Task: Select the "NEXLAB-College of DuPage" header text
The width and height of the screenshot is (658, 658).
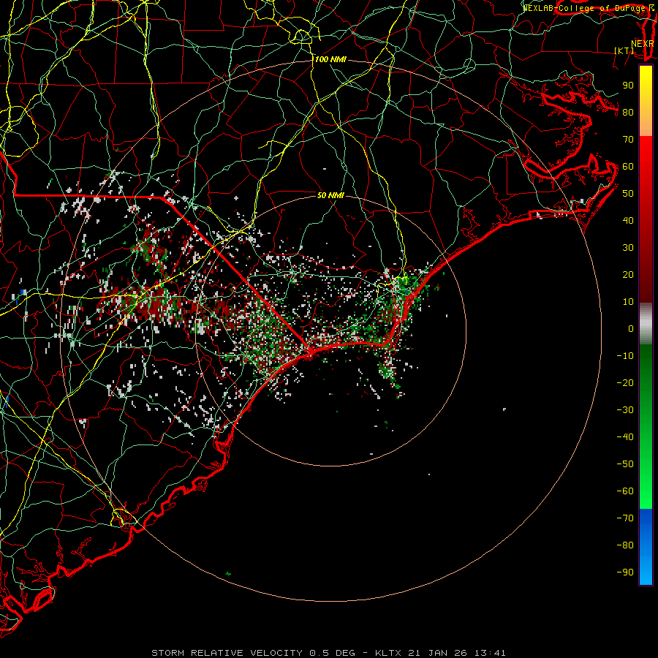Action: 585,8
